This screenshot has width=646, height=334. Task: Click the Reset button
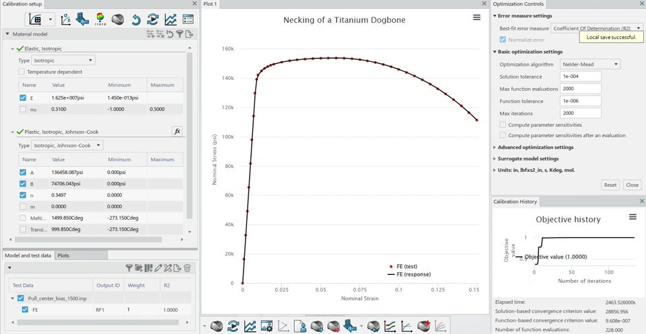point(610,185)
